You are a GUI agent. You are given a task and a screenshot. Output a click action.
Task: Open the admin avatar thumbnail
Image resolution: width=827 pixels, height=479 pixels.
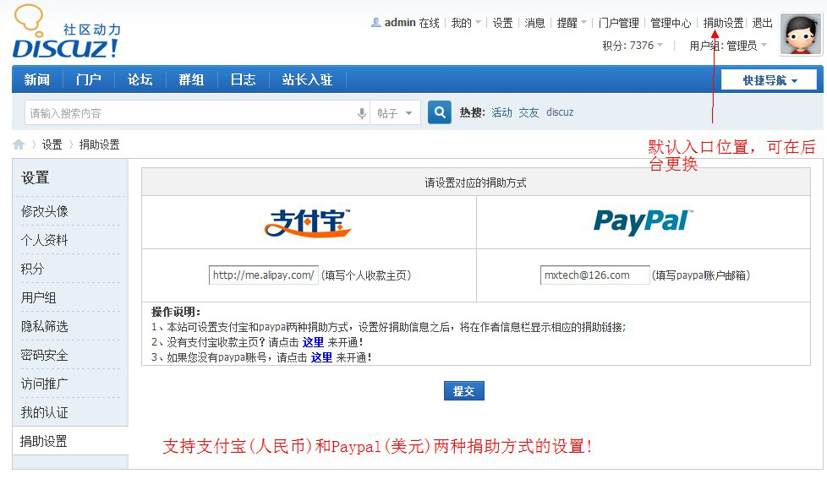(801, 35)
